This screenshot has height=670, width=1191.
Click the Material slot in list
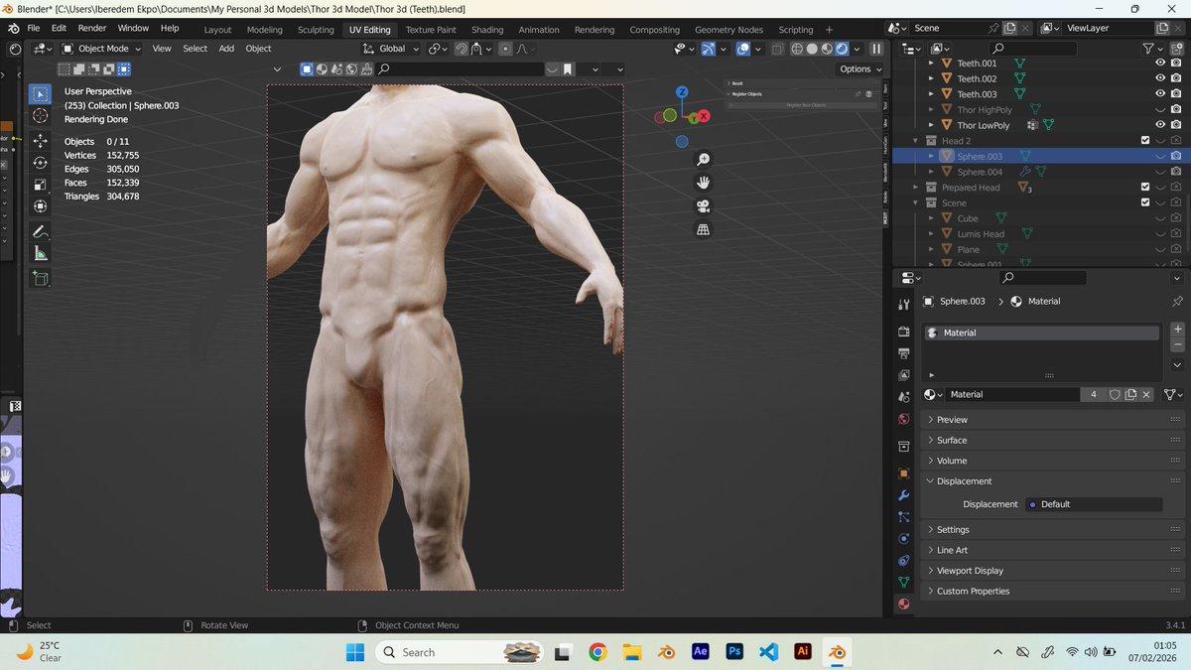pyautogui.click(x=1041, y=333)
